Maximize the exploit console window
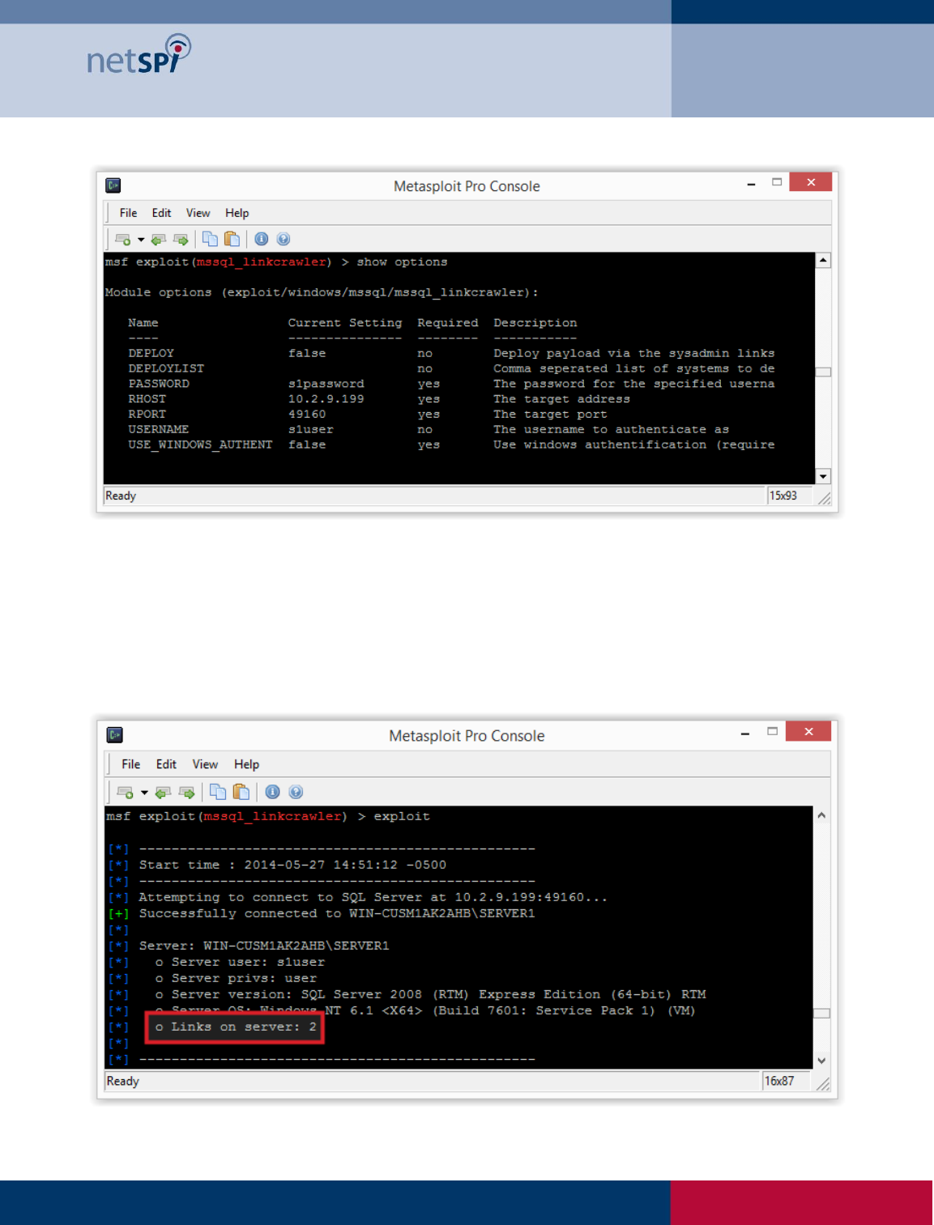The image size is (934, 1225). (772, 731)
